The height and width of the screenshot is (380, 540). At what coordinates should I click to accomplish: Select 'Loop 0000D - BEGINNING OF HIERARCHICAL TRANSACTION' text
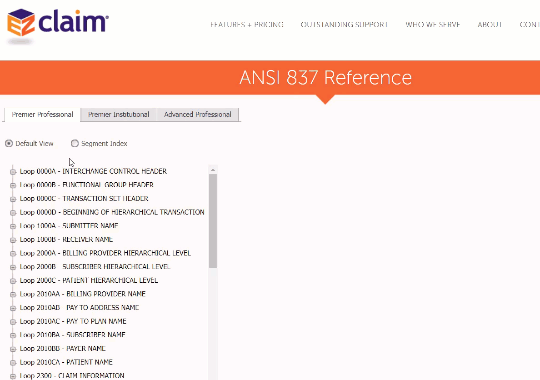point(112,212)
